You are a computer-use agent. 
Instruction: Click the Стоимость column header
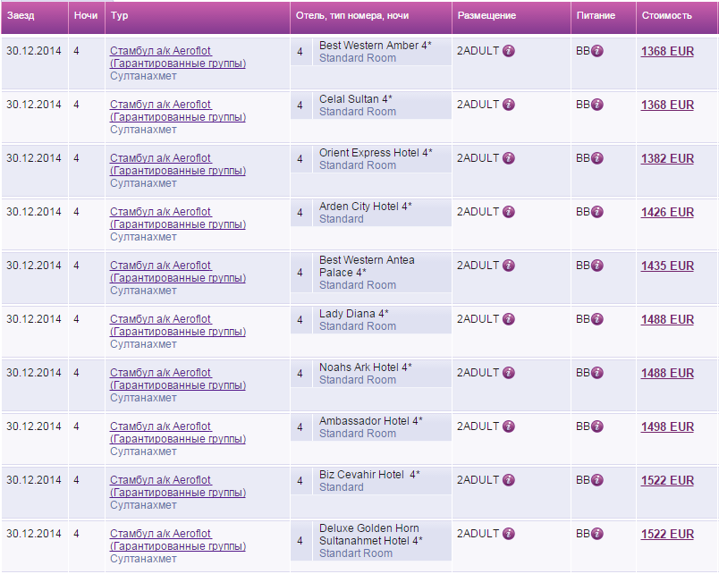click(666, 16)
